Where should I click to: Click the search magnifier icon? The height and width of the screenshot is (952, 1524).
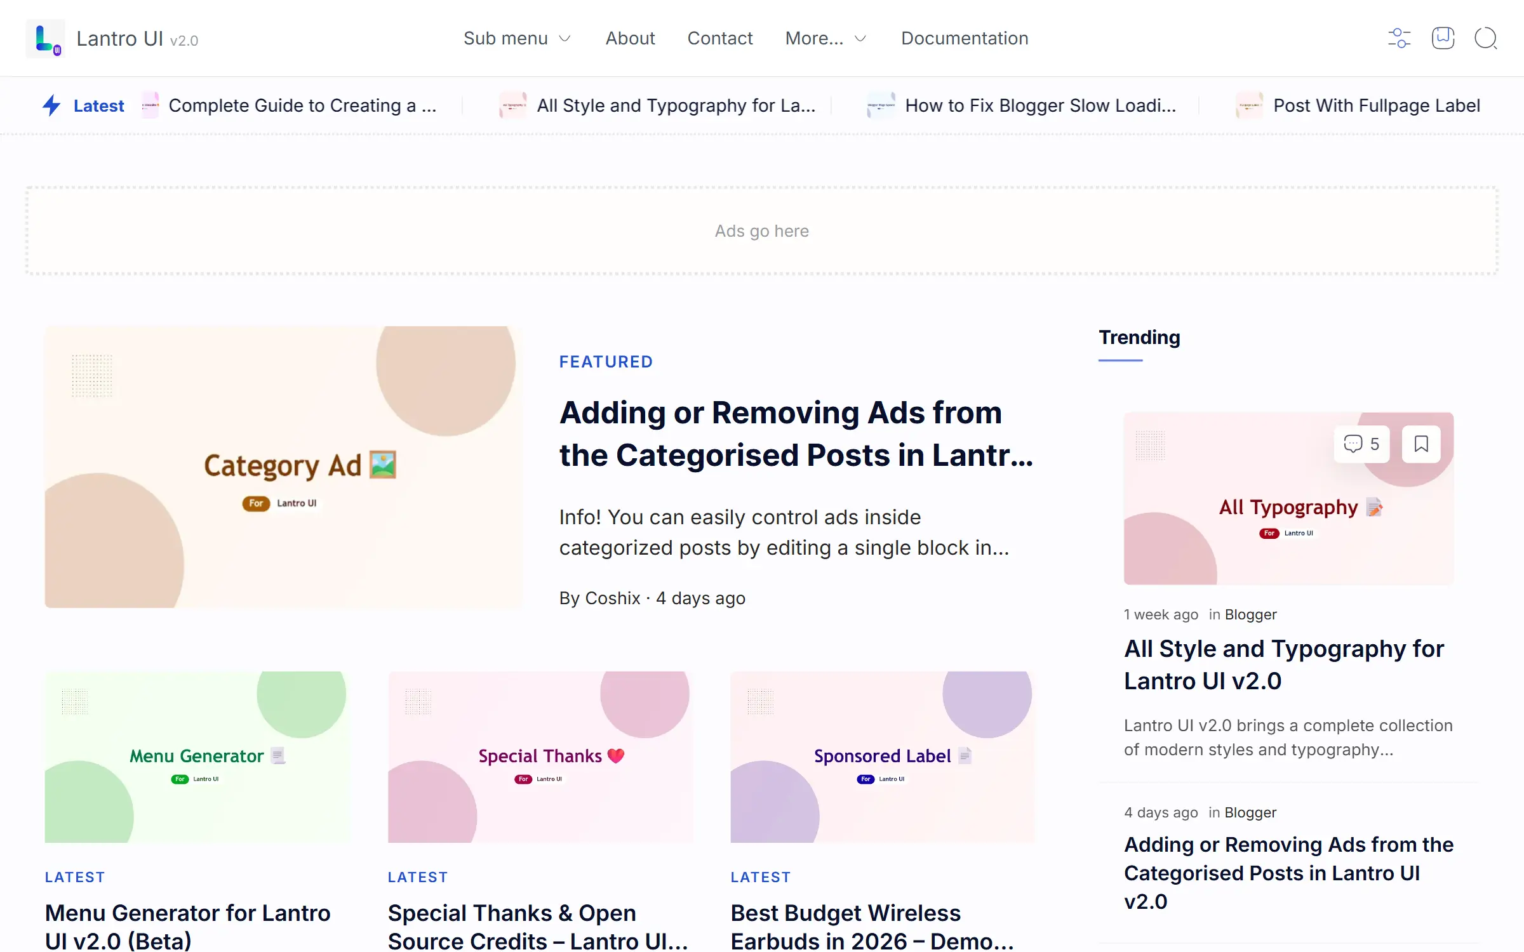point(1485,38)
